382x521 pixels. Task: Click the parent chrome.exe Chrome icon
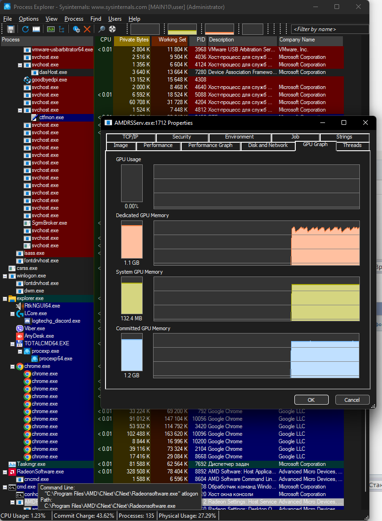click(20, 366)
